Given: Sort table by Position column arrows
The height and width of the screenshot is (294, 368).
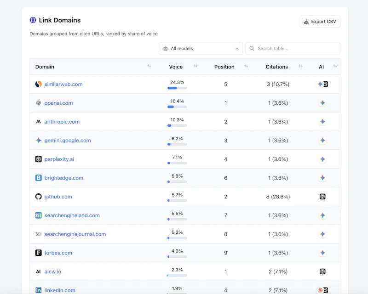Looking at the screenshot, I should tap(246, 66).
